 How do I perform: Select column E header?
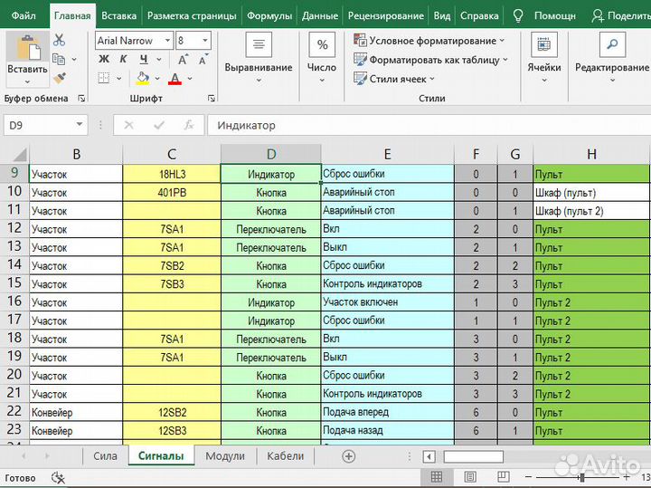387,154
